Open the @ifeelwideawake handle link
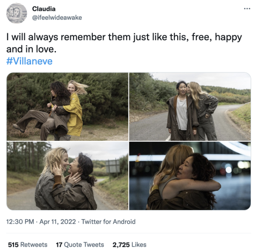The width and height of the screenshot is (255, 252). (57, 18)
